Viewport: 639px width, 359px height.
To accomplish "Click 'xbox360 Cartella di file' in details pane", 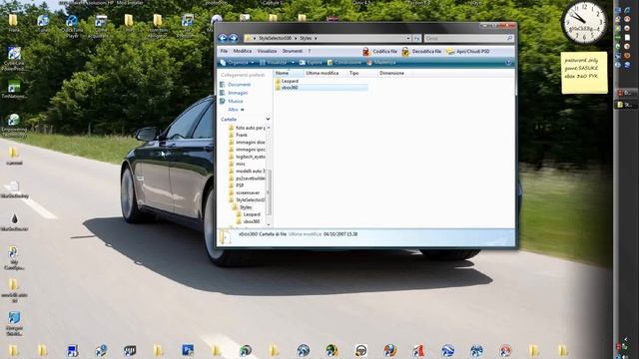I will pyautogui.click(x=263, y=234).
